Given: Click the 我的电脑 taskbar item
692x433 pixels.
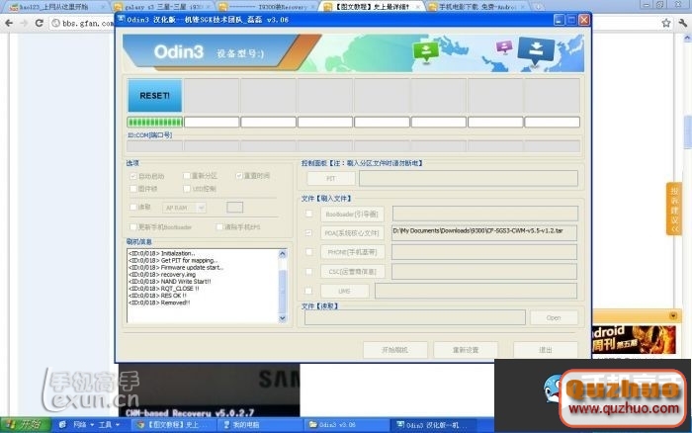Looking at the screenshot, I should 260,425.
